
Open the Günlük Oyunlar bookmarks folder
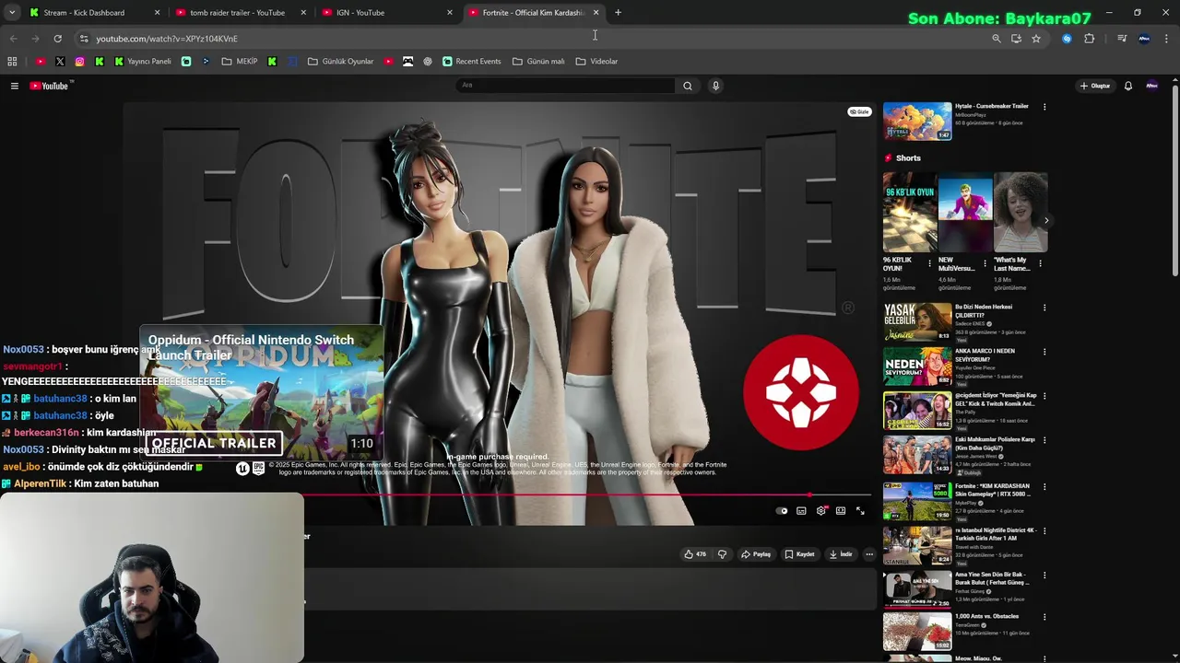tap(340, 62)
